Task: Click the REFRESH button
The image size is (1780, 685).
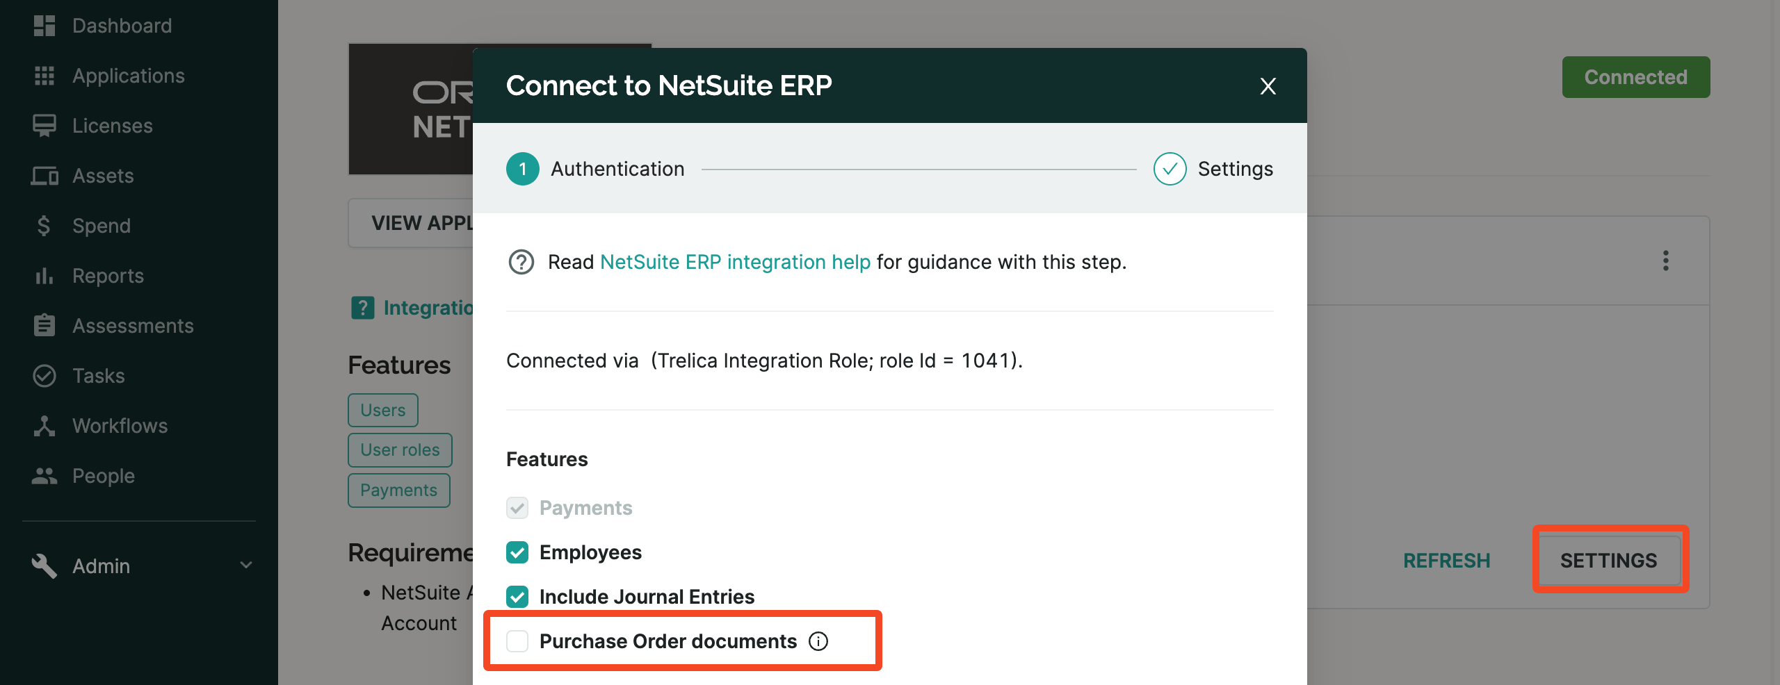Action: [1446, 561]
